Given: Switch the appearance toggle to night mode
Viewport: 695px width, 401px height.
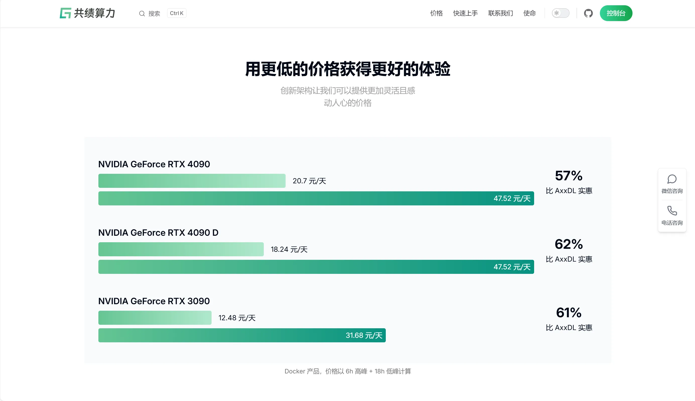Looking at the screenshot, I should [560, 13].
